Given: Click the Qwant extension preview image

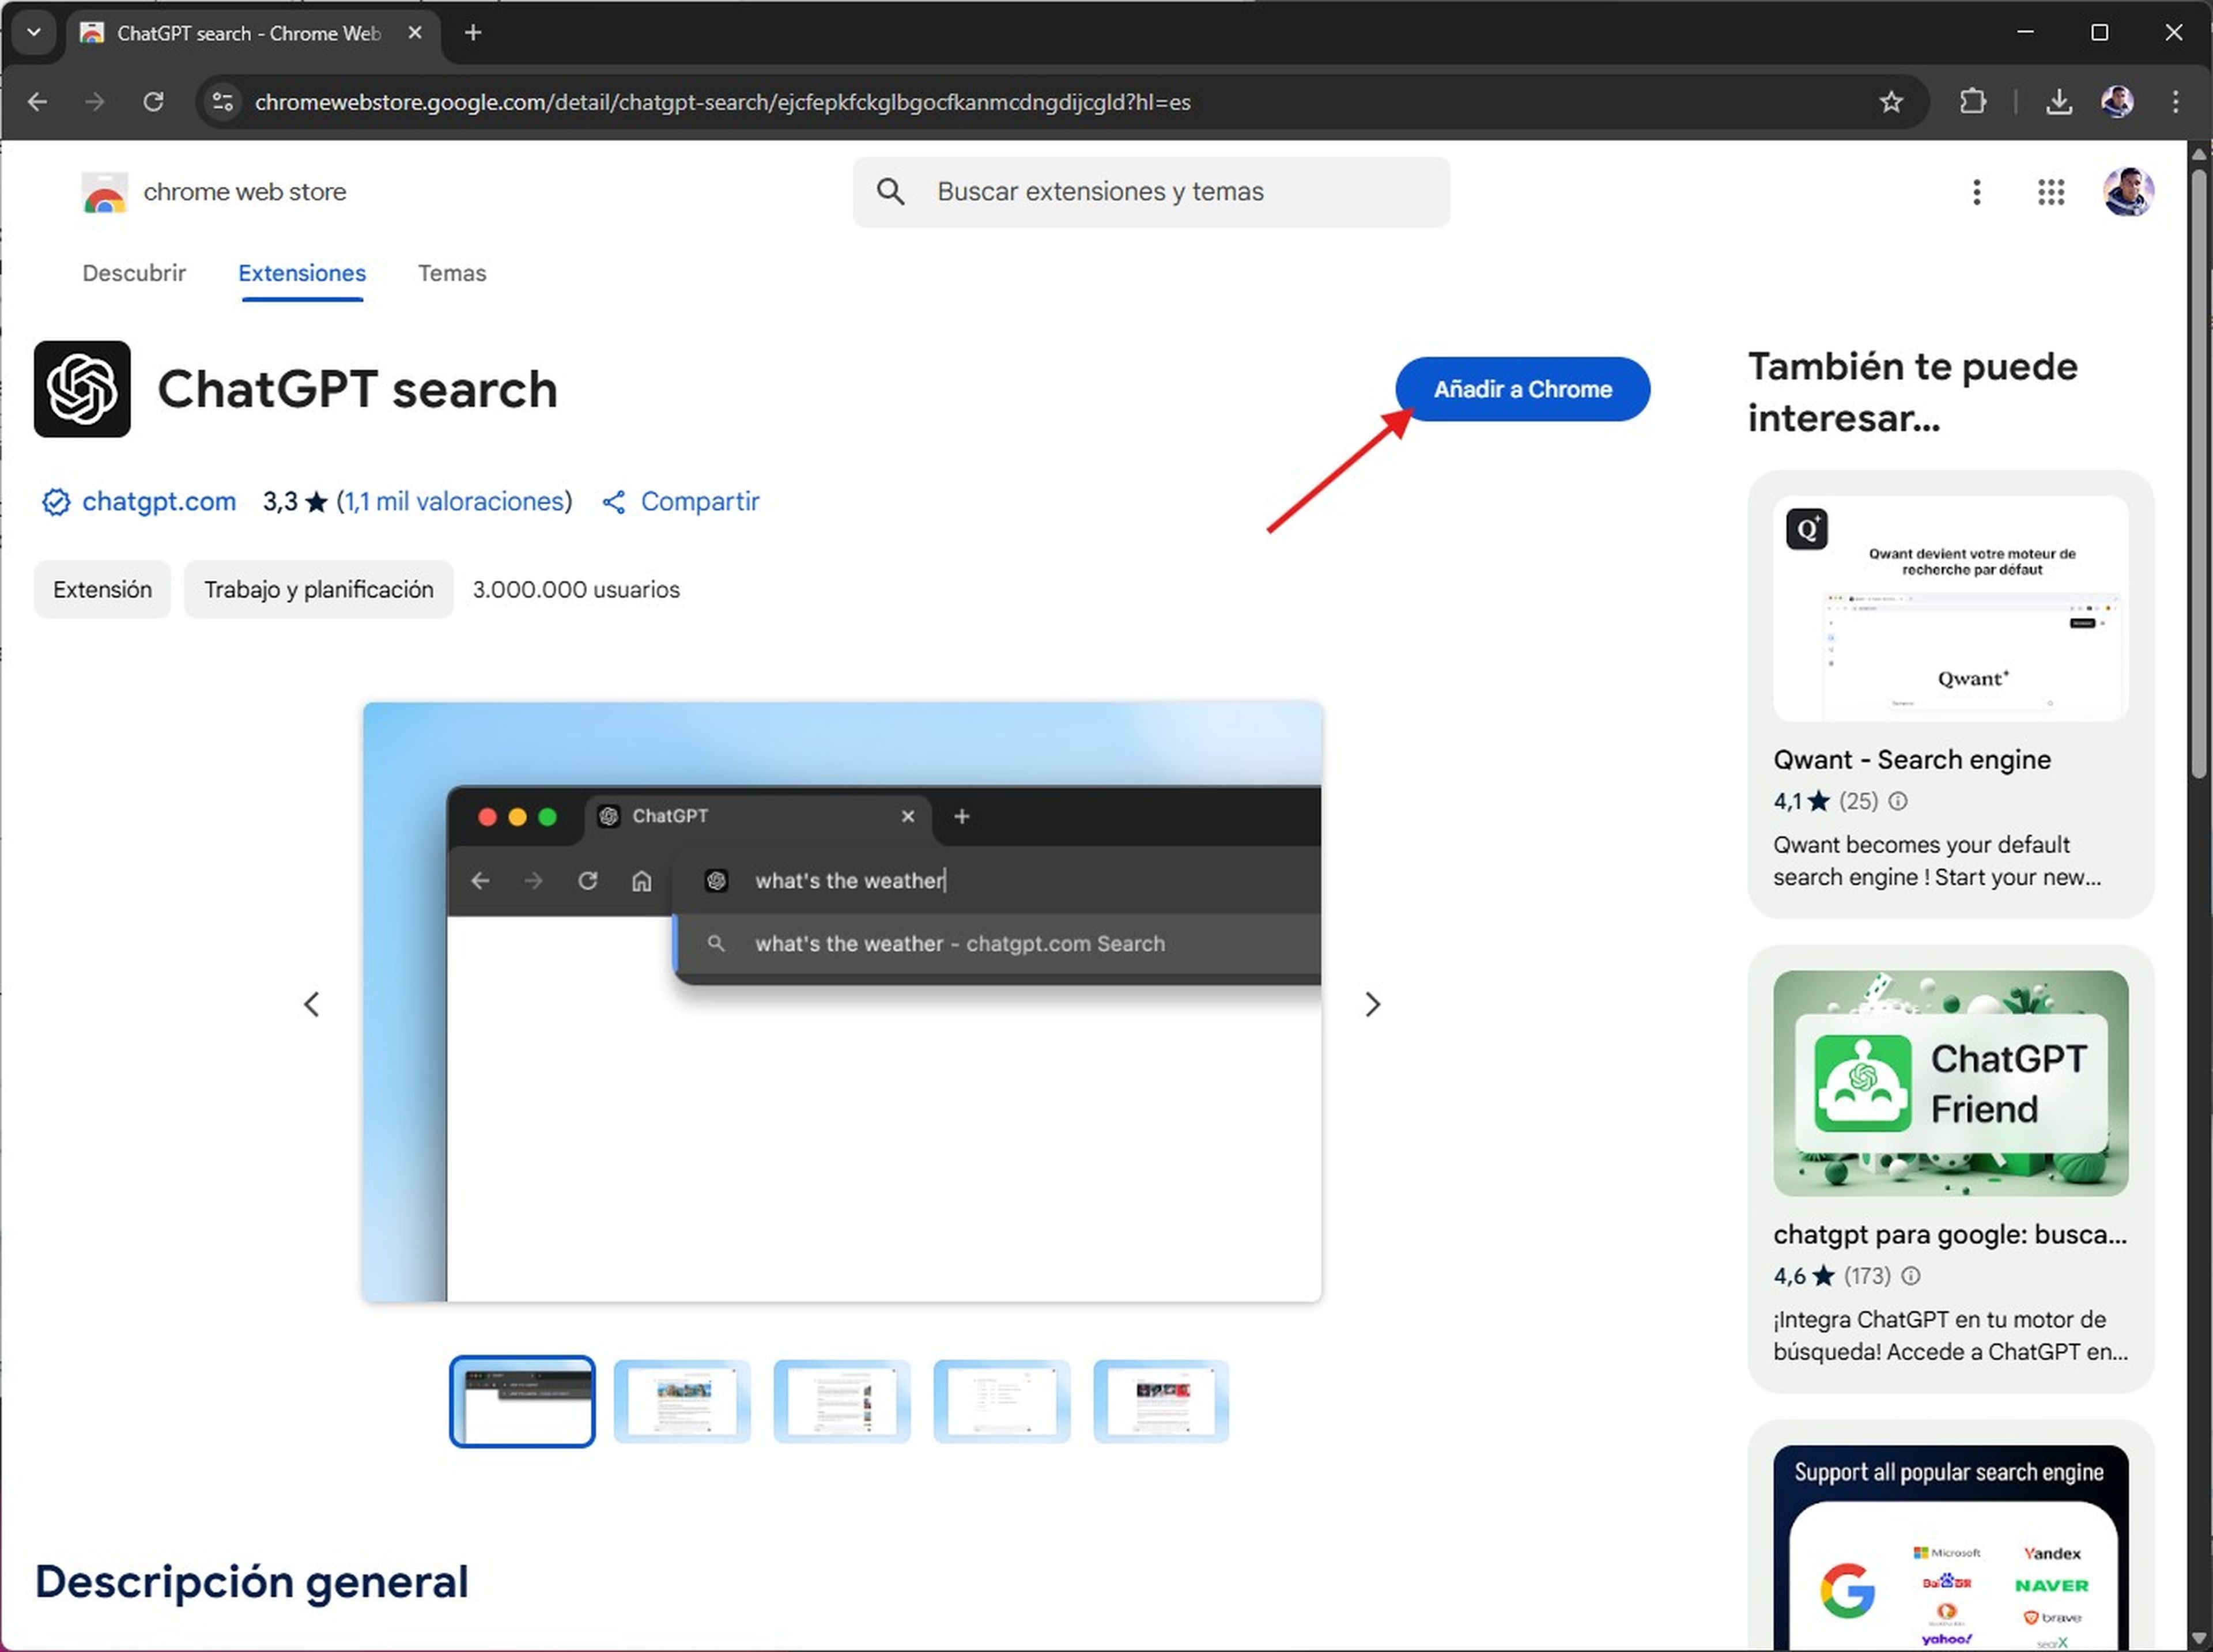Looking at the screenshot, I should [x=1950, y=608].
